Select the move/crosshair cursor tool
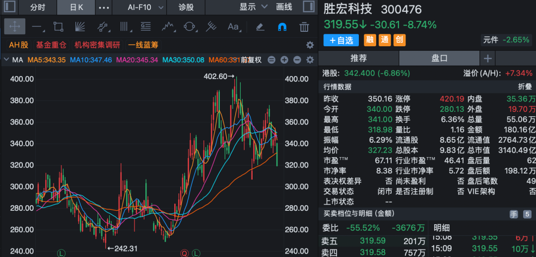The height and width of the screenshot is (257, 536). (14, 26)
